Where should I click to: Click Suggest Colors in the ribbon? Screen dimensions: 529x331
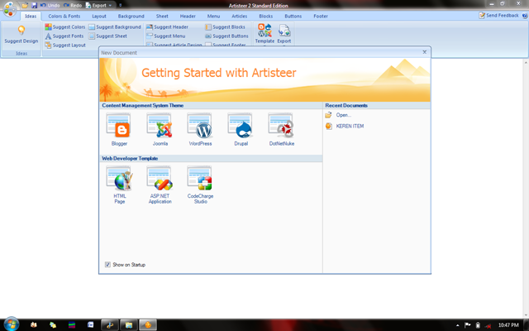(x=65, y=27)
